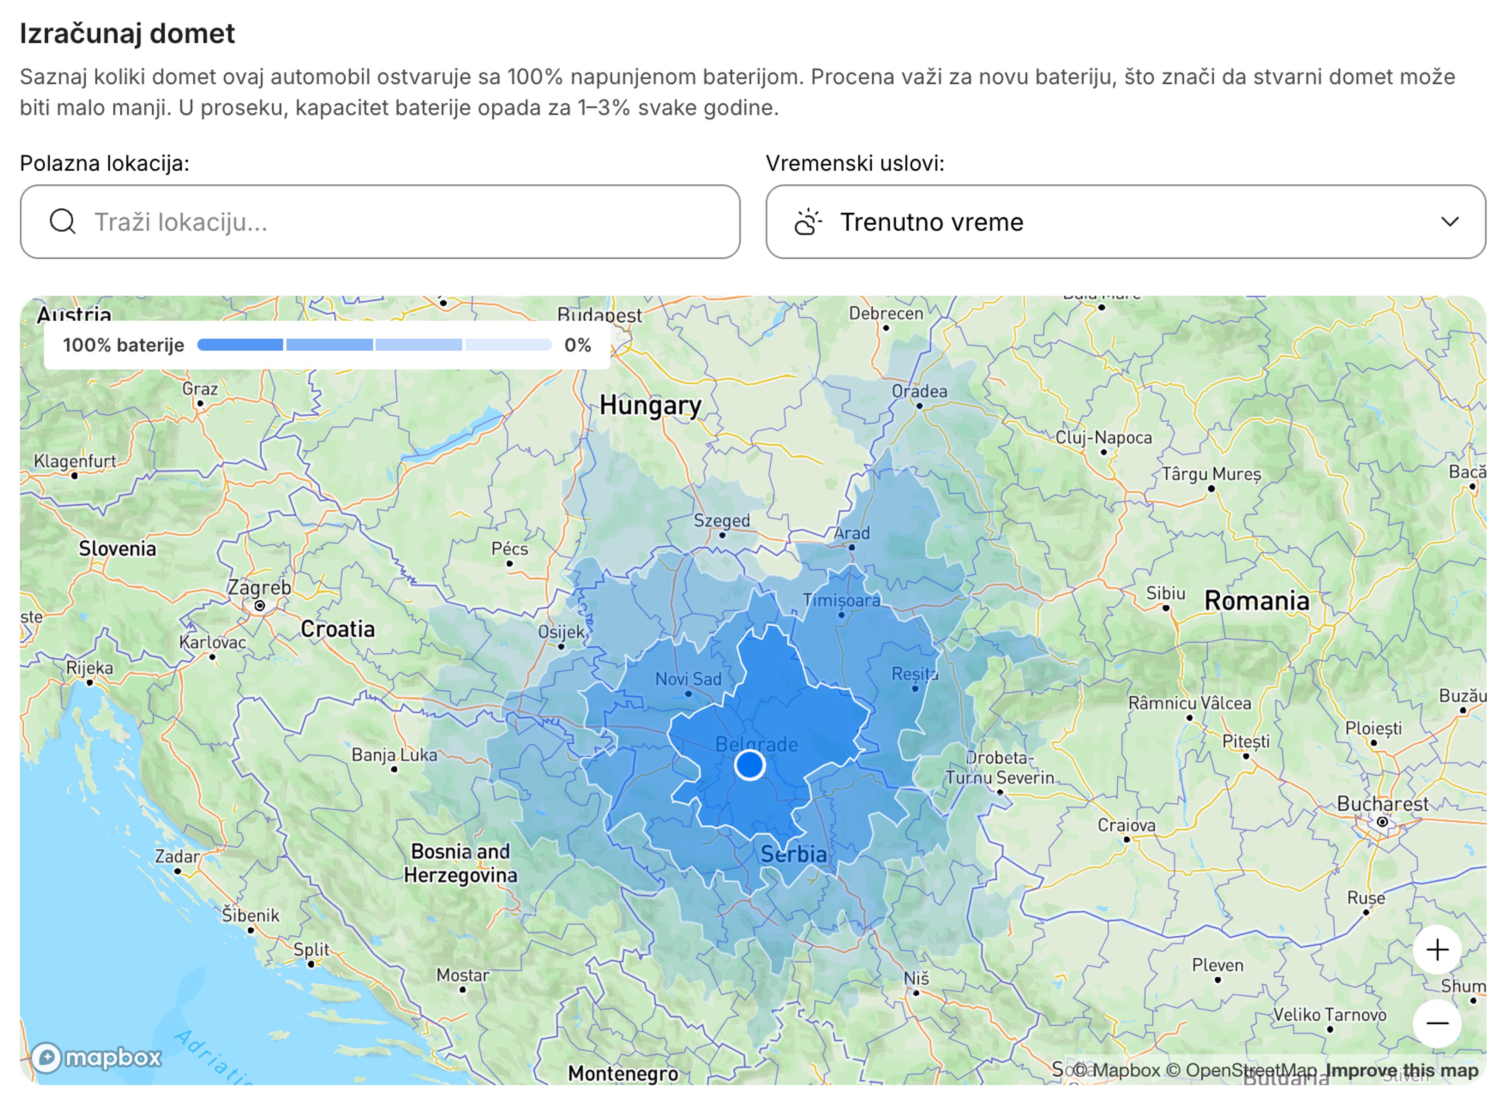1507x1102 pixels.
Task: Click the 'Slovenia' country label
Action: tap(117, 548)
